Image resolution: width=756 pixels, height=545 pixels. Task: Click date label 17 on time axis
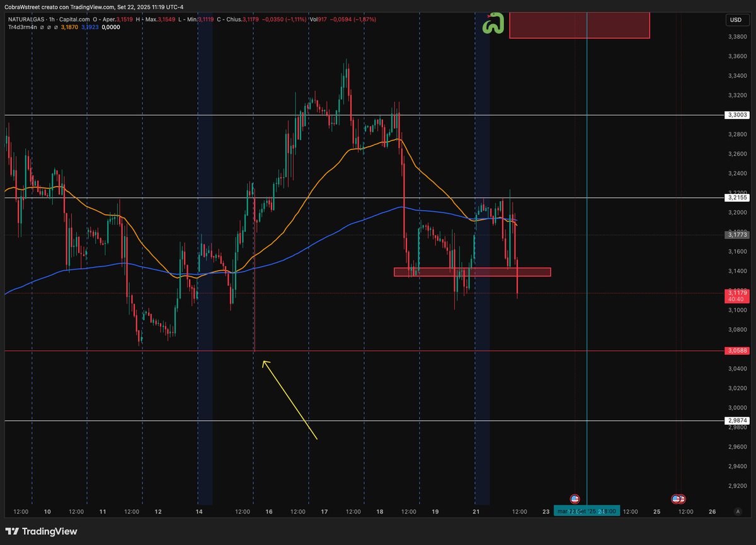pyautogui.click(x=324, y=512)
